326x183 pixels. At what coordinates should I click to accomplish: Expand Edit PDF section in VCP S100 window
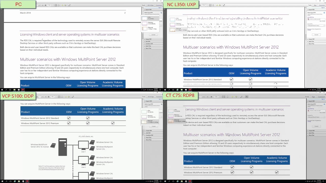(x=153, y=133)
